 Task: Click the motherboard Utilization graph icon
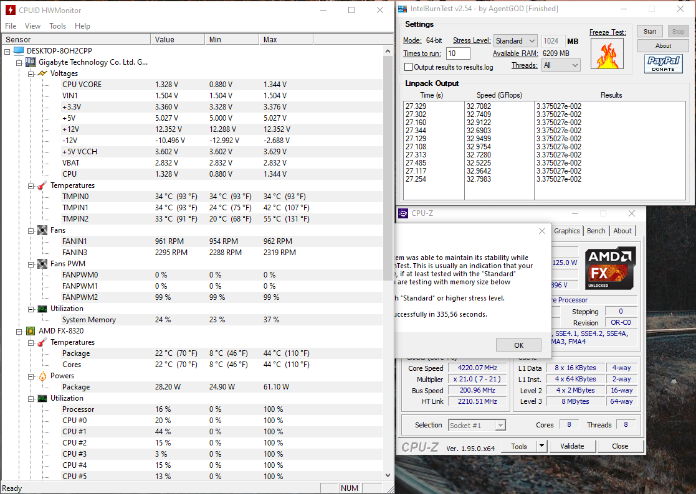tap(42, 309)
